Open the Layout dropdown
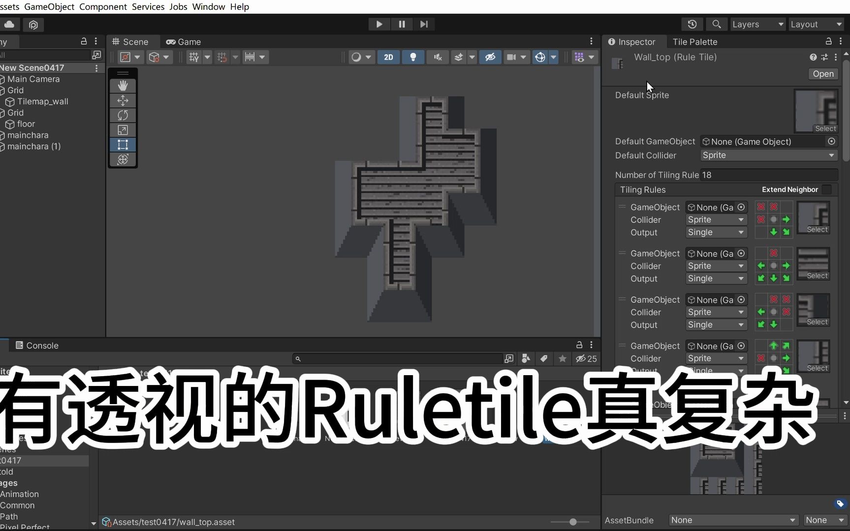The height and width of the screenshot is (531, 850). click(816, 24)
